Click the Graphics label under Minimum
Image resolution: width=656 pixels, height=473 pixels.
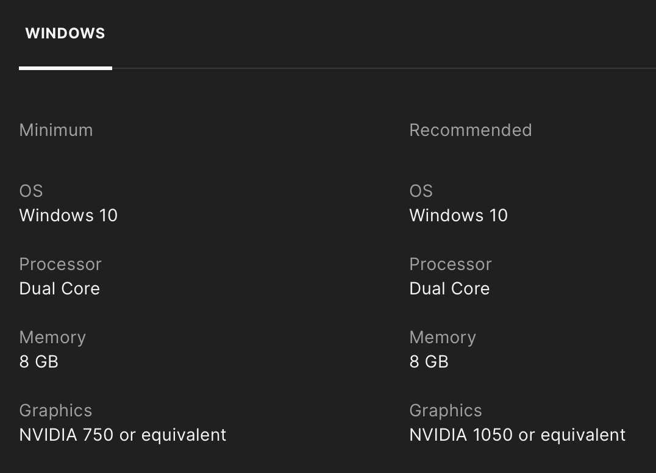(55, 410)
